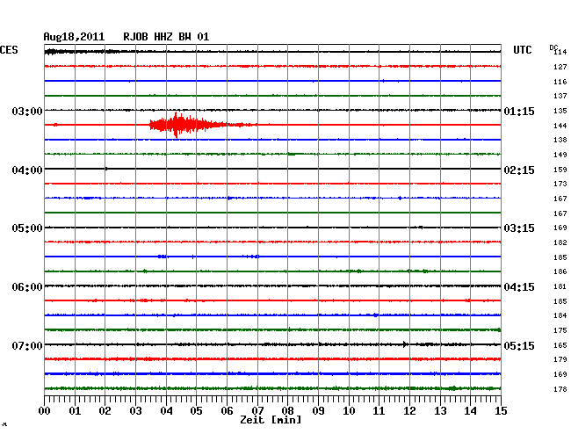
Task: Click the 13 minute axis label
Action: point(440,410)
